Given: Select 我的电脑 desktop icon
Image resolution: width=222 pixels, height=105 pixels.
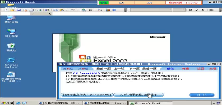Looking at the screenshot, I should click(11, 19).
